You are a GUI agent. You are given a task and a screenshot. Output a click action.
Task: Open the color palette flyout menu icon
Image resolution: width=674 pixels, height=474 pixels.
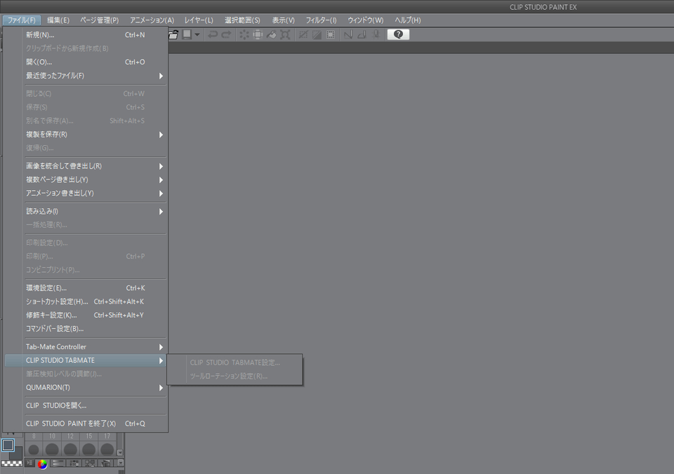pos(29,463)
